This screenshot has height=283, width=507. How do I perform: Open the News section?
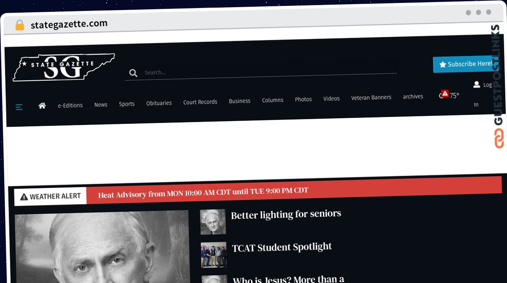click(101, 104)
